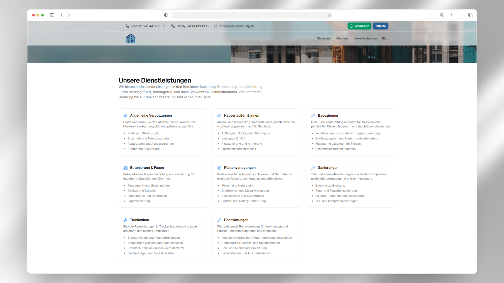The height and width of the screenshot is (283, 504).
Task: Open the email link info@swiss-sanierung.ch
Action: (236, 26)
